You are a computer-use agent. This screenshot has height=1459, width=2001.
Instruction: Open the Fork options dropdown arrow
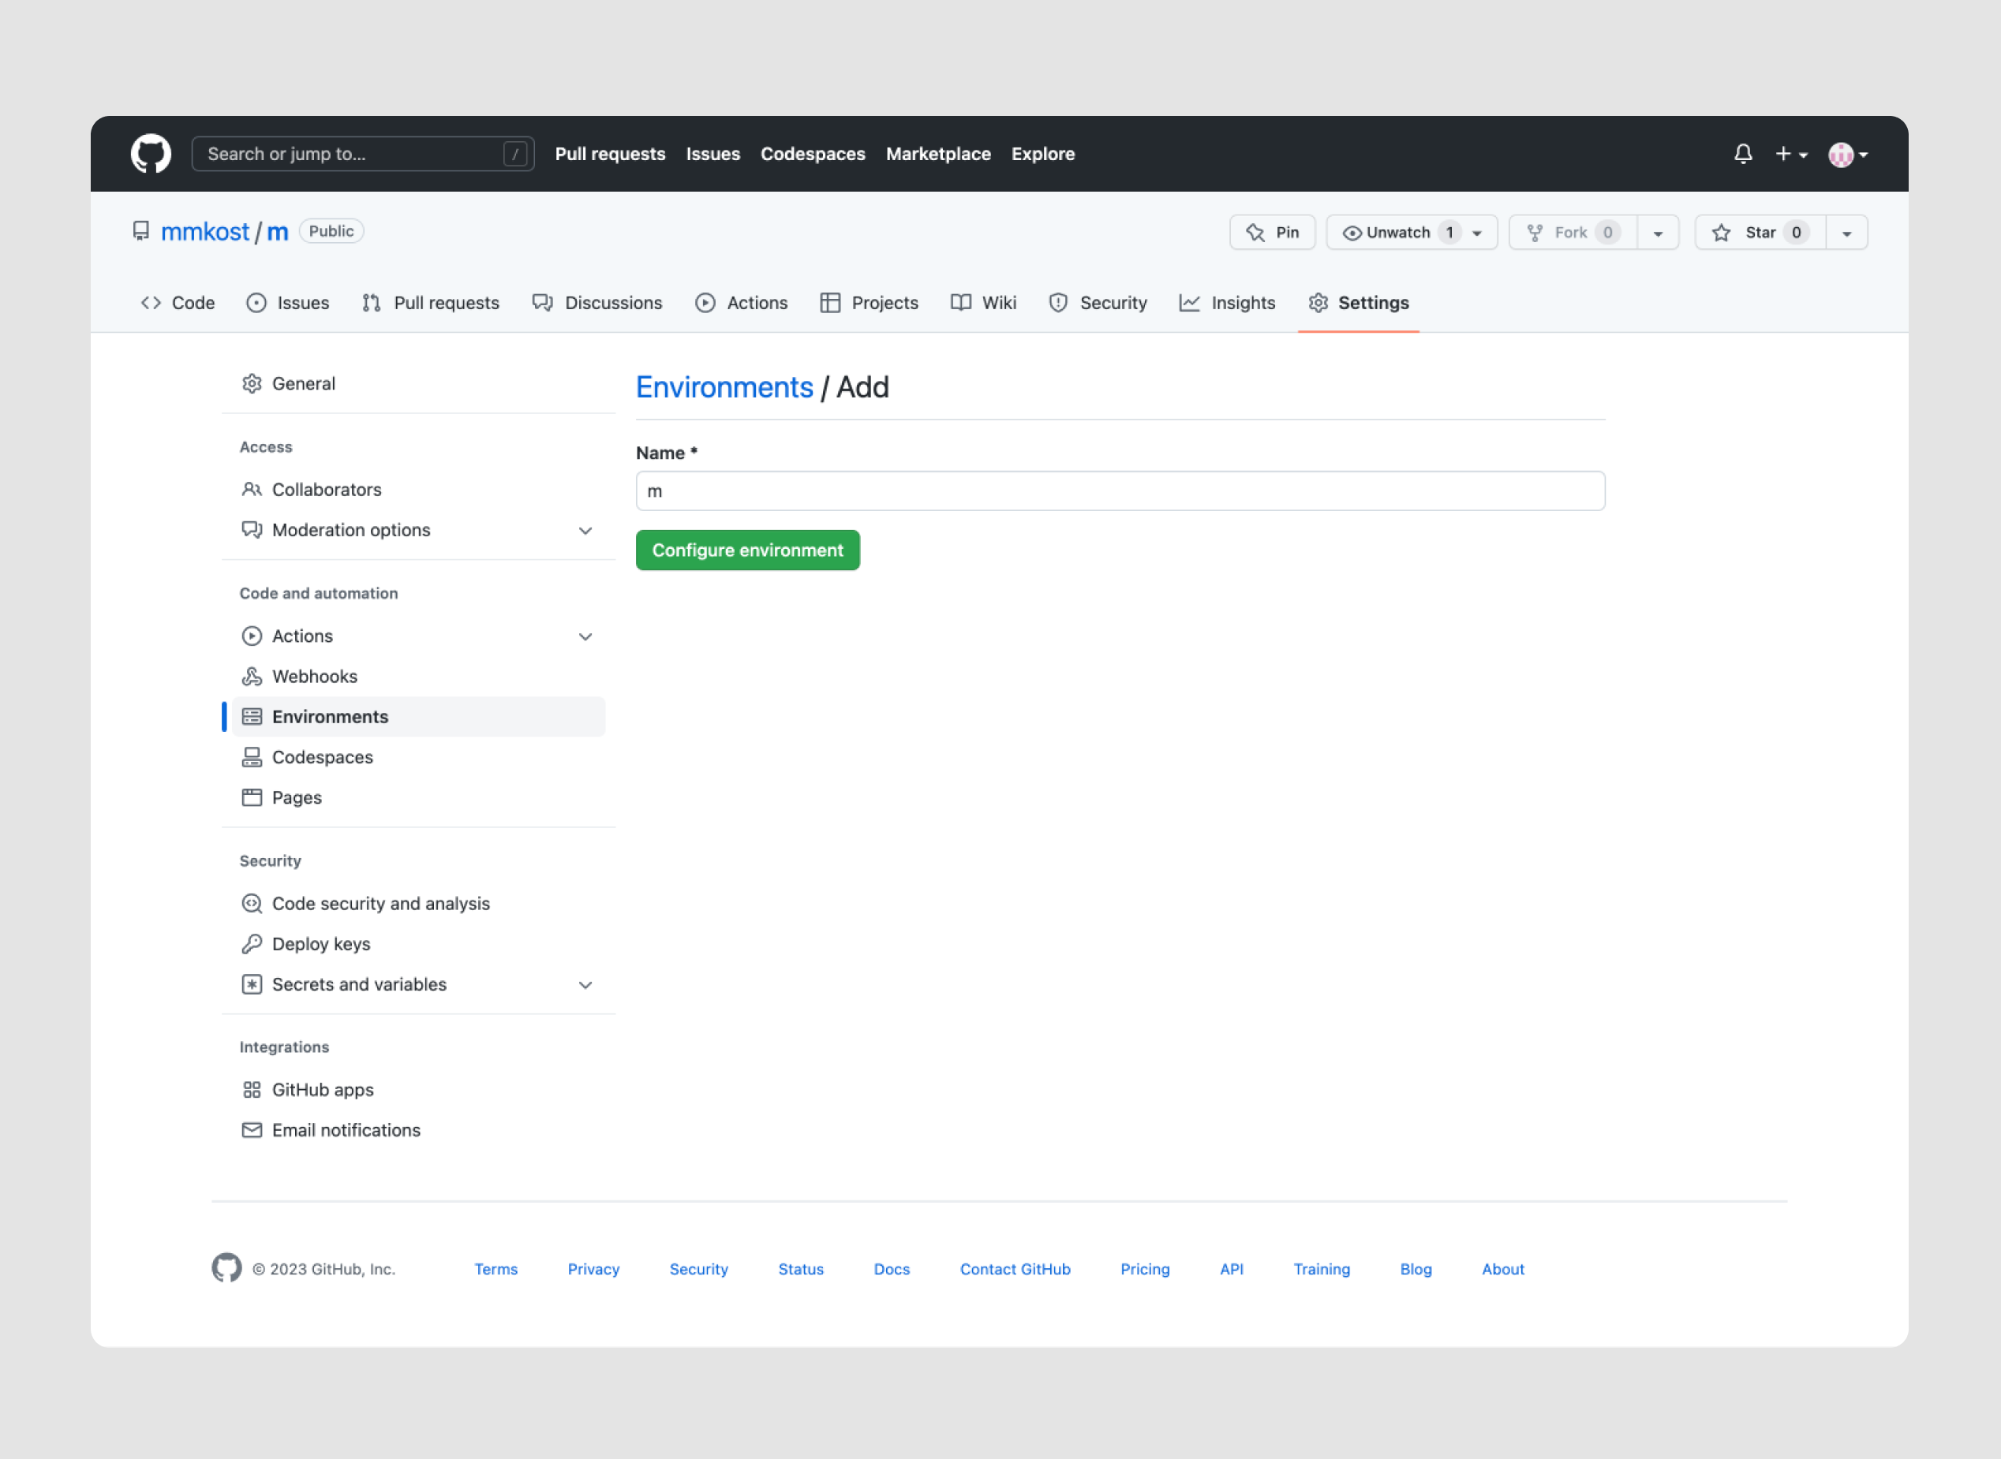click(x=1657, y=233)
